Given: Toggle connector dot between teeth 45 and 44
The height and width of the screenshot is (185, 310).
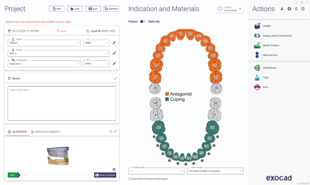Looking at the screenshot, I should click(x=157, y=145).
